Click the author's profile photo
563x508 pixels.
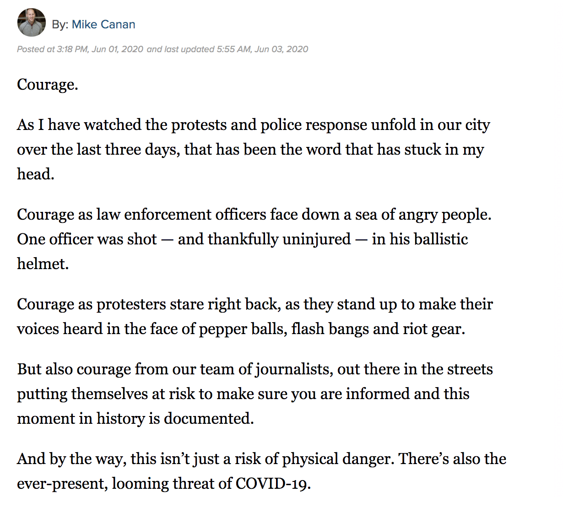pyautogui.click(x=31, y=22)
